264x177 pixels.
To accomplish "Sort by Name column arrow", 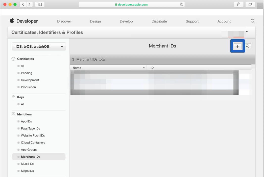I will coord(144,67).
